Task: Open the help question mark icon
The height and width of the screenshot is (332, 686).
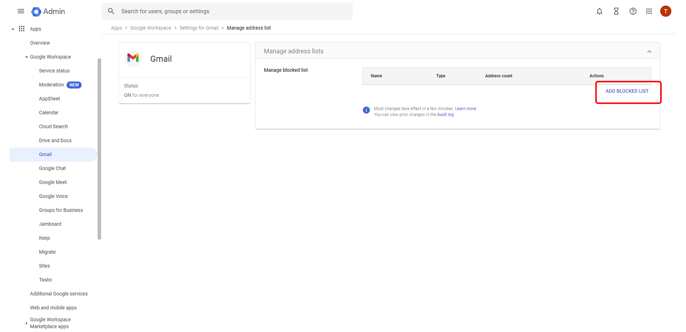Action: 633,11
